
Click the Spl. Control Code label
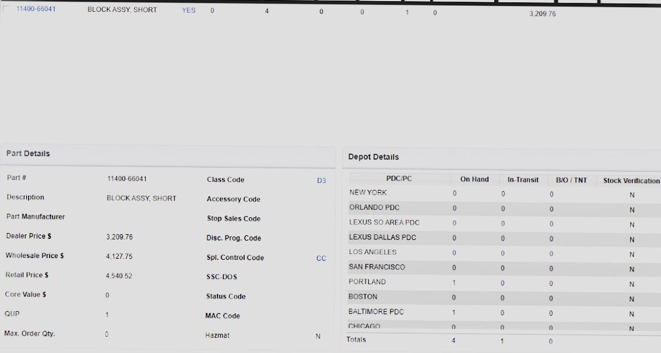coord(235,257)
